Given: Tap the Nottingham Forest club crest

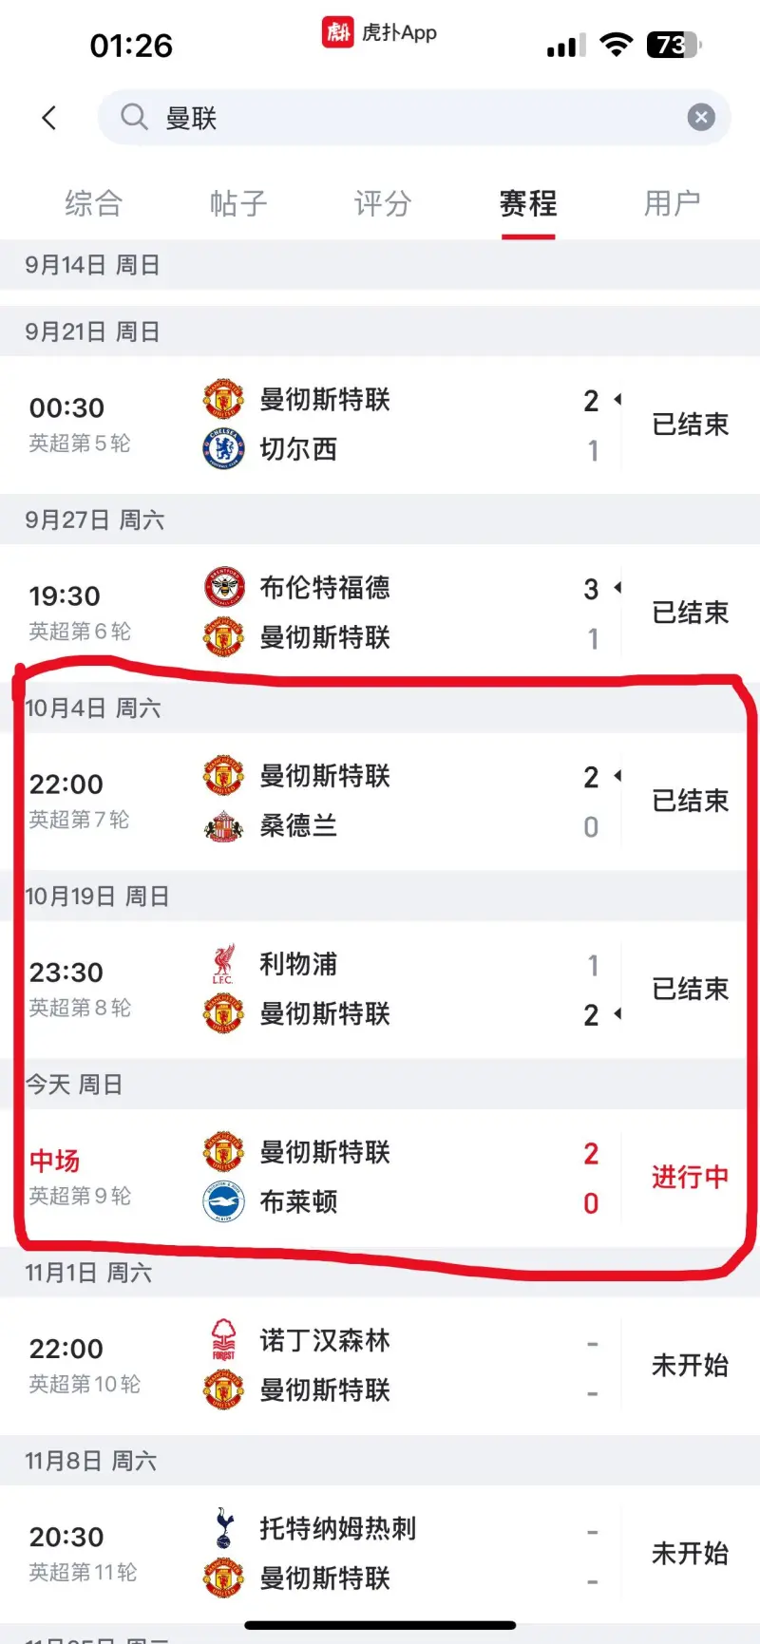Looking at the screenshot, I should 224,1341.
